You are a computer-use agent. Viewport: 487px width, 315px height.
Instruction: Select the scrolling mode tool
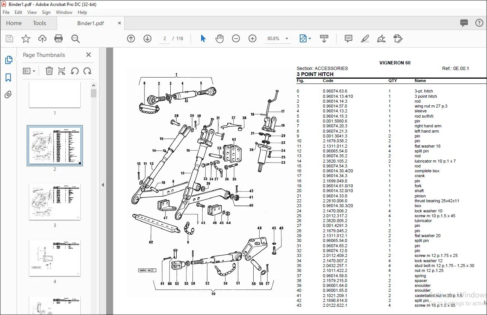[x=324, y=39]
